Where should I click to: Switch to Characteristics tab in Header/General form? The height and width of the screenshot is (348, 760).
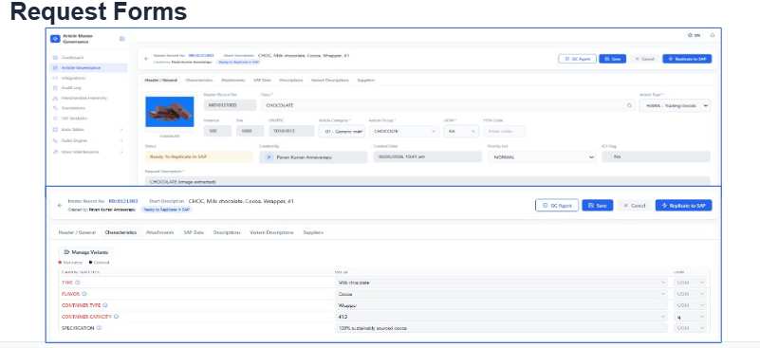click(x=198, y=80)
